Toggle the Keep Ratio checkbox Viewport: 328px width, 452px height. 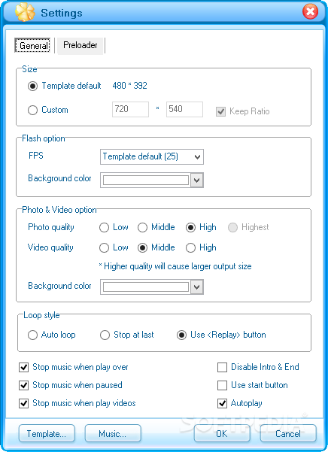coord(220,111)
